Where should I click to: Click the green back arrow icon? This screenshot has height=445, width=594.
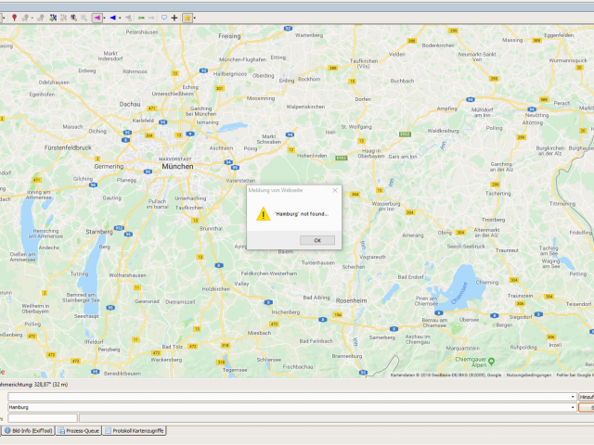click(141, 18)
